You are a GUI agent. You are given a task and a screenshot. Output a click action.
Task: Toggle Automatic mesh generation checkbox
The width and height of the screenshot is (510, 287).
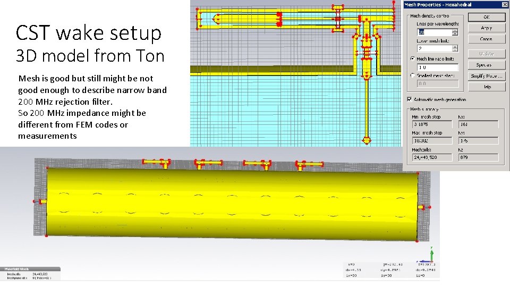(410, 99)
